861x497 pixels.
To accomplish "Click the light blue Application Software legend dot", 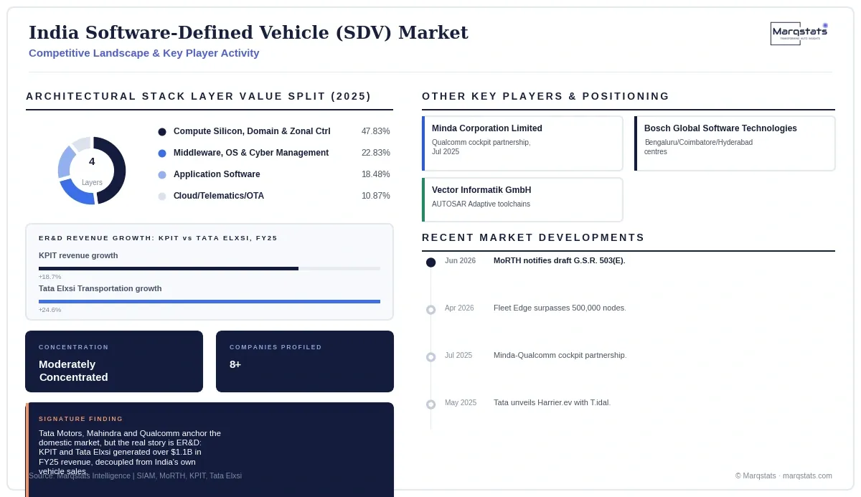I will [x=162, y=175].
